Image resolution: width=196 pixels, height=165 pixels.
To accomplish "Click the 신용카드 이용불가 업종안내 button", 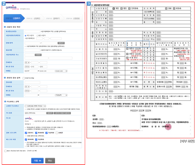I will 62,113.
